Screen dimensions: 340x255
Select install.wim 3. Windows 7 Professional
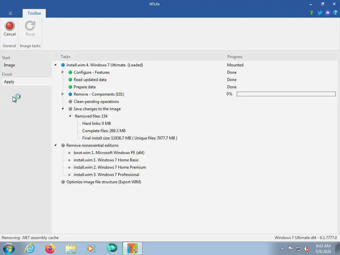(x=106, y=175)
